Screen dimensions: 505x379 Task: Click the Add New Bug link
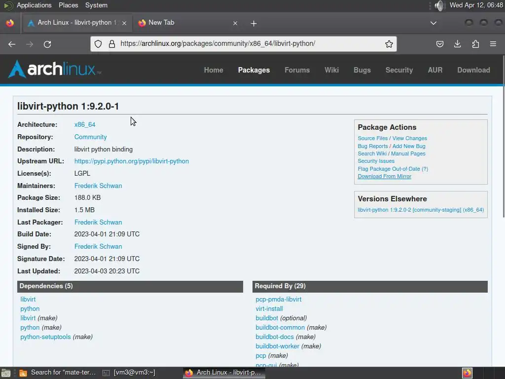[409, 146]
